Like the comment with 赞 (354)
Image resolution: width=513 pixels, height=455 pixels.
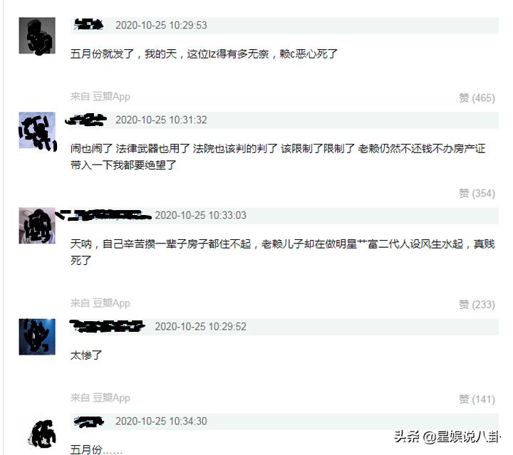[x=477, y=193]
